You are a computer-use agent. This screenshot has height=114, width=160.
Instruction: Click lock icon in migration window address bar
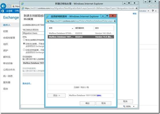click(x=136, y=8)
